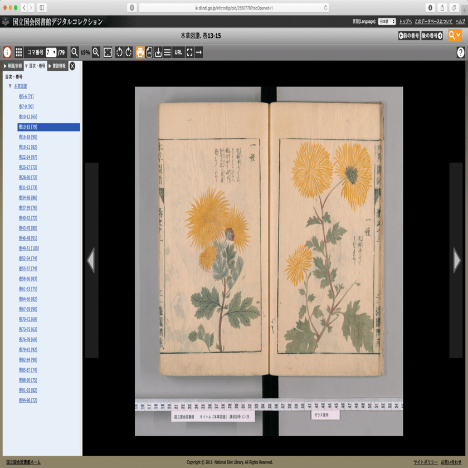This screenshot has height=468, width=468.
Task: Go to next page with right arrow
Action: (x=456, y=260)
